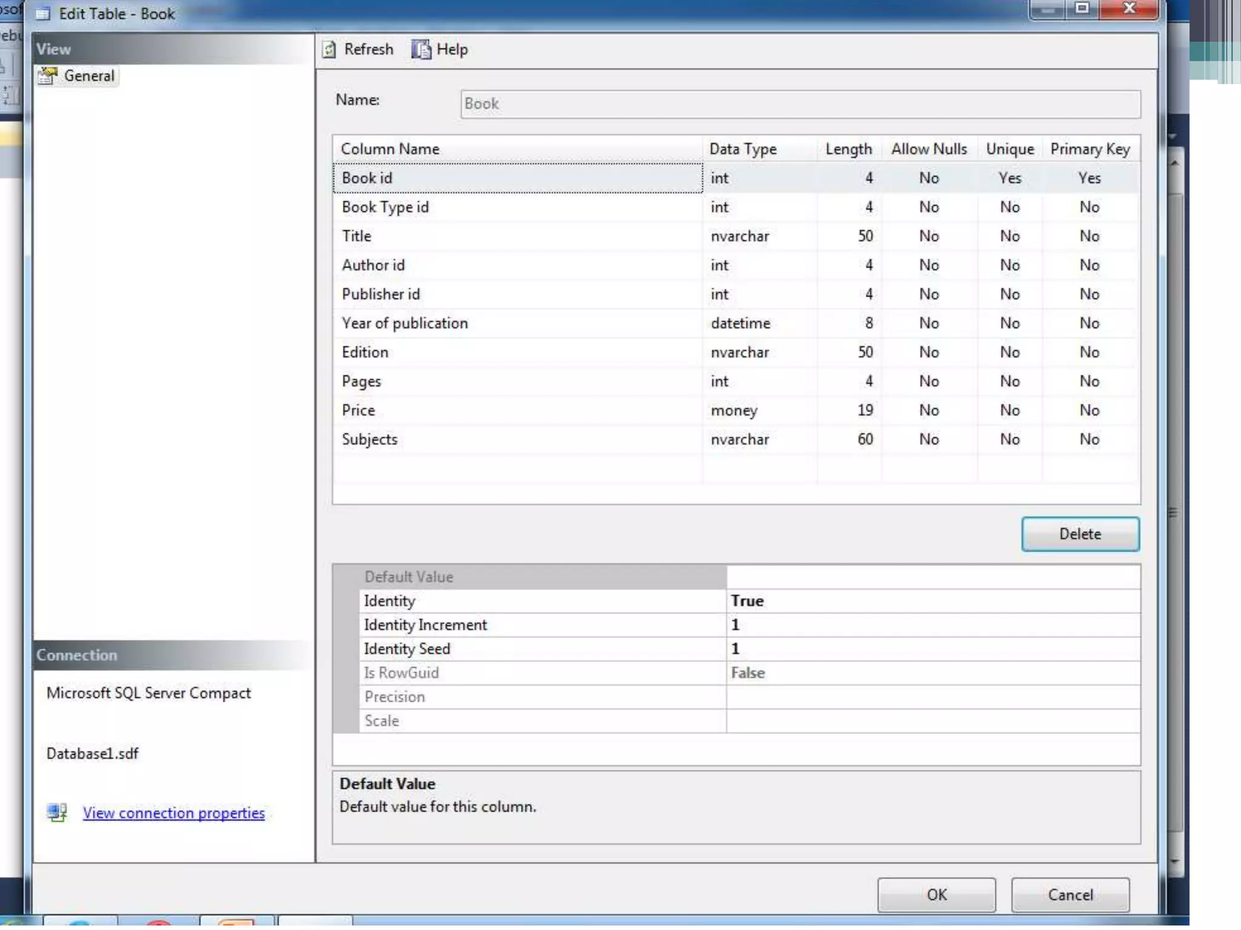Click the Unique column header
The image size is (1241, 930).
tap(1010, 149)
